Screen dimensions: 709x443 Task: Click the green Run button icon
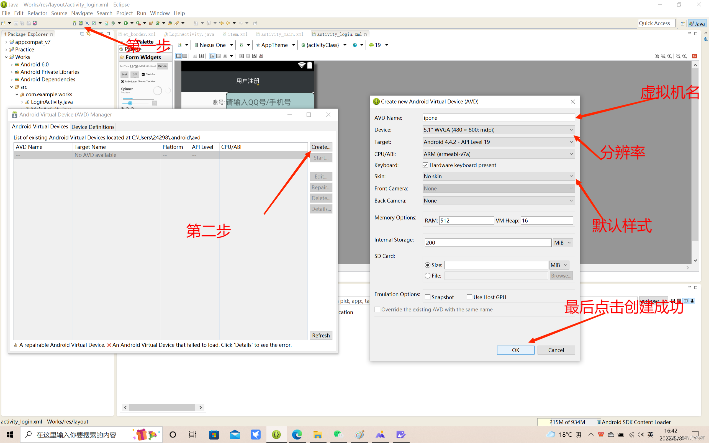126,23
